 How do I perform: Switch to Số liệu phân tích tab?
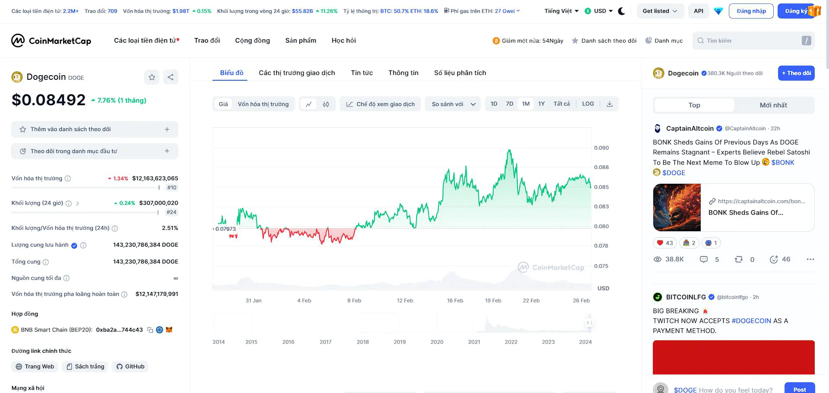point(460,73)
